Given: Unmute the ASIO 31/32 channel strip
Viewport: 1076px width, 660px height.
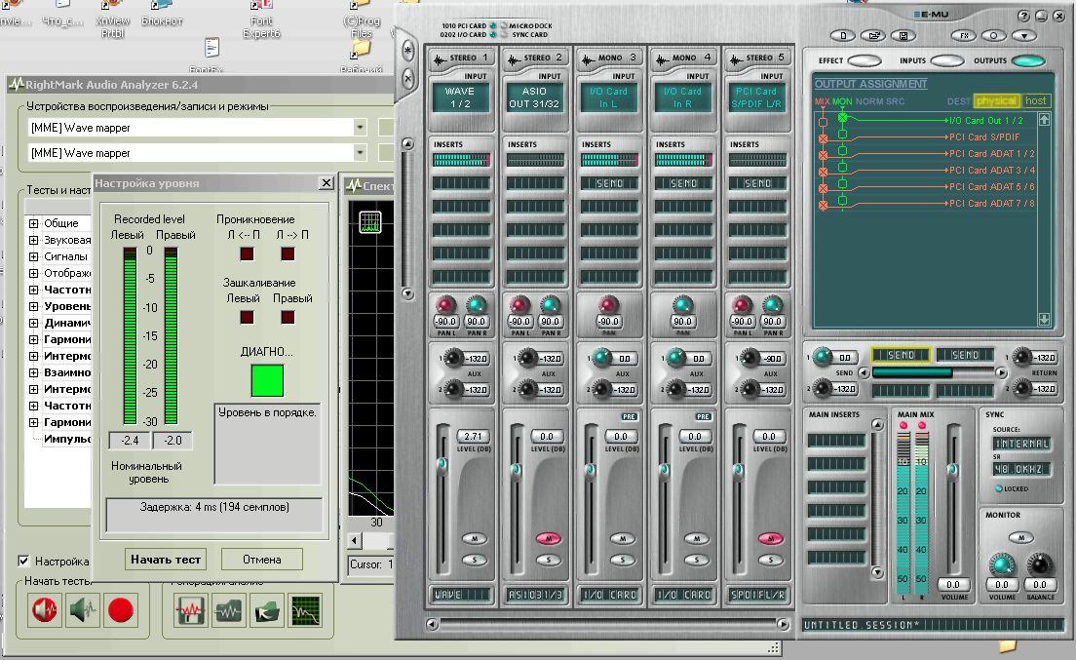Looking at the screenshot, I should [x=549, y=538].
